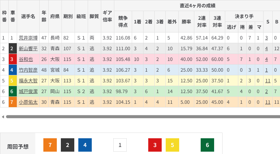Open racer 荒井崇博's profile link
This screenshot has width=280, height=154.
pyautogui.click(x=28, y=38)
